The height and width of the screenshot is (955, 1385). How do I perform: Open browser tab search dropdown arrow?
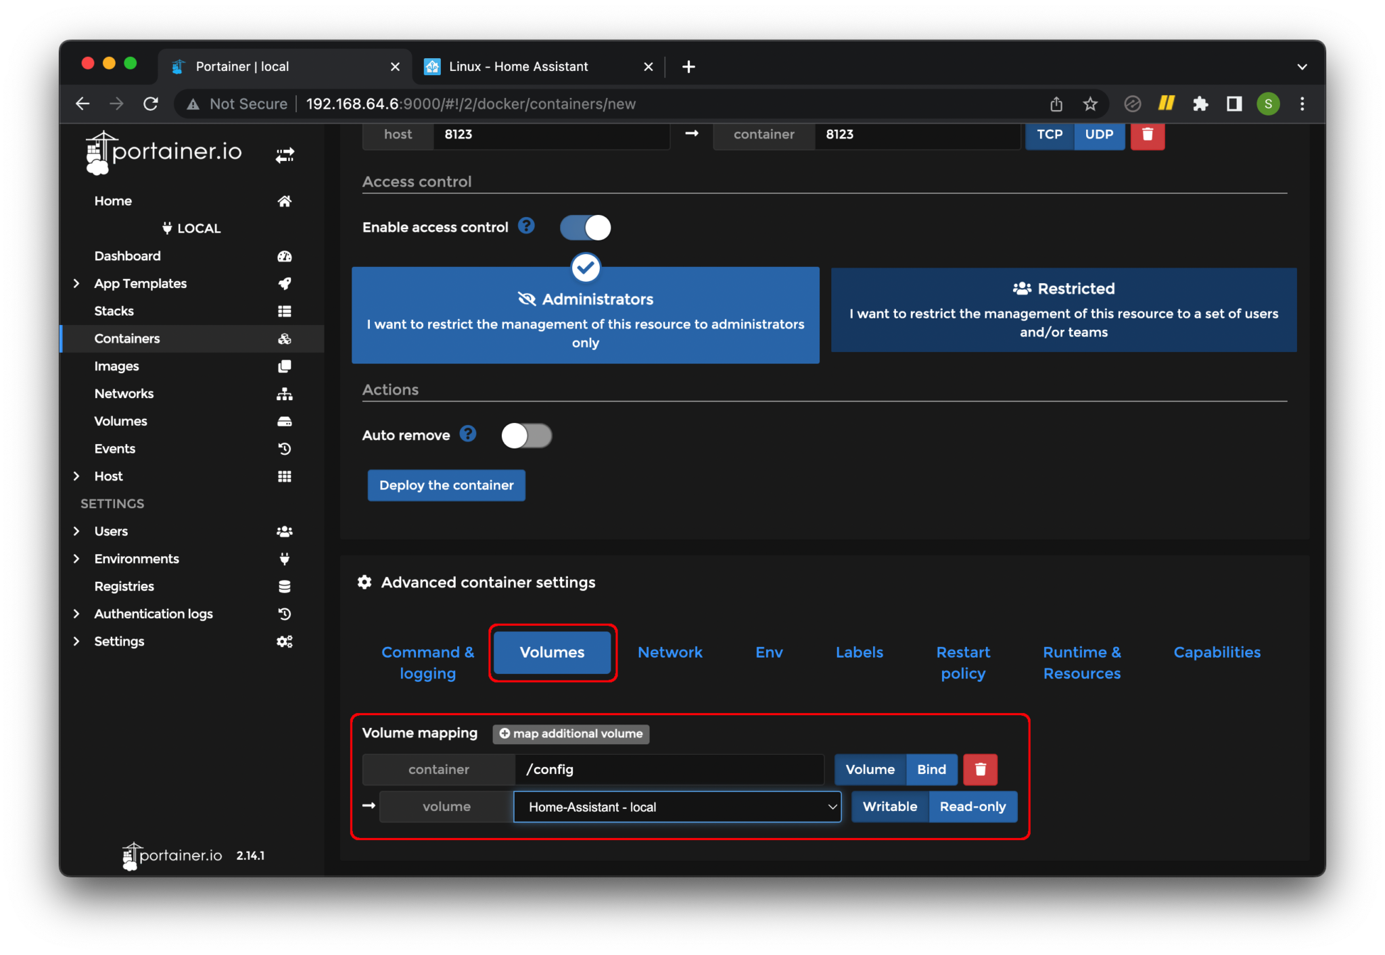pos(1302,67)
